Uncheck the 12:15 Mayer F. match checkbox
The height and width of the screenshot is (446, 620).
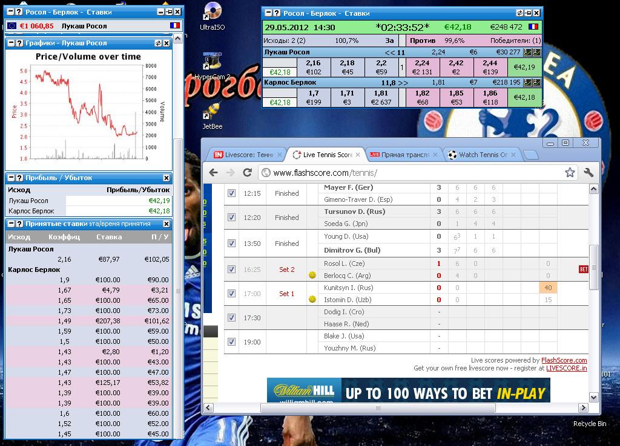[x=232, y=193]
